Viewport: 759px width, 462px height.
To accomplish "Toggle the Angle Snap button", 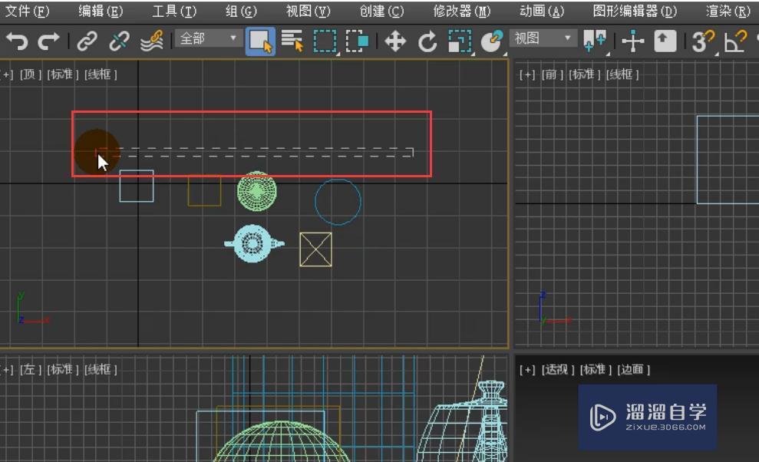I will click(x=735, y=41).
